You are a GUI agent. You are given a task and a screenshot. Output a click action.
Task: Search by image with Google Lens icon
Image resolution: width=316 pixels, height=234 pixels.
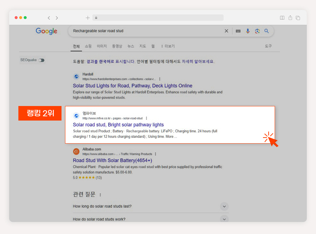coord(257,31)
